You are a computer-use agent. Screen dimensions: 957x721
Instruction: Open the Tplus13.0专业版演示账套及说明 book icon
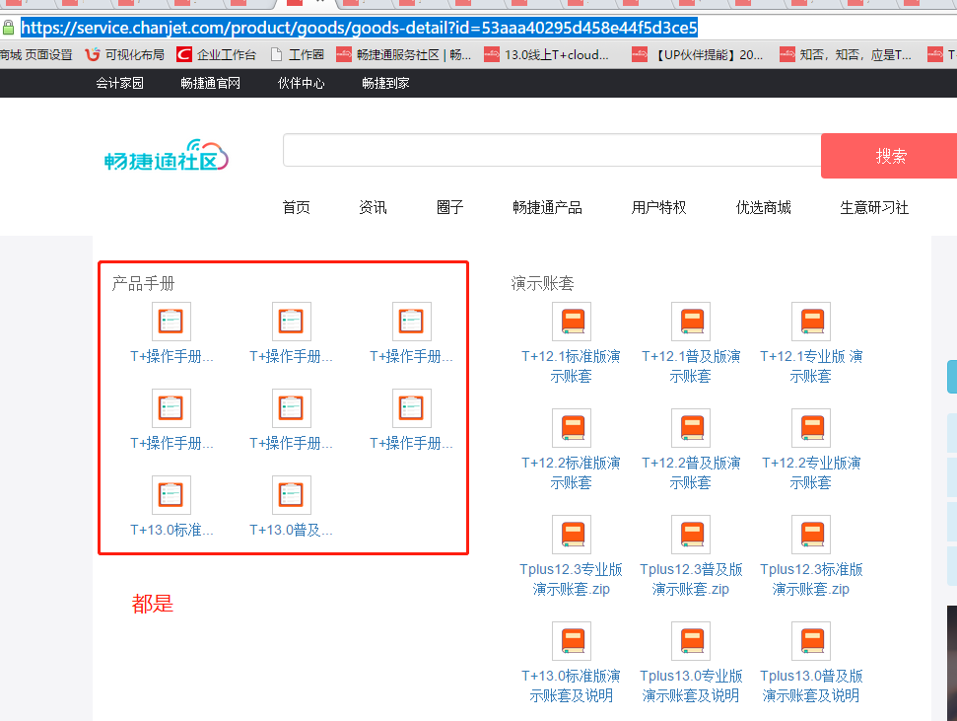pos(691,641)
